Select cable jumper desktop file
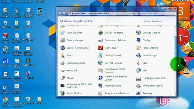Viewport: 194px width, 109px height. (x=28, y=101)
